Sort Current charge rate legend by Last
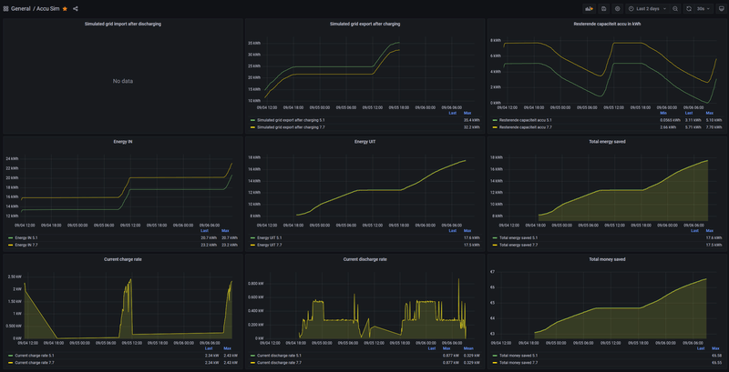729x372 pixels. point(208,348)
